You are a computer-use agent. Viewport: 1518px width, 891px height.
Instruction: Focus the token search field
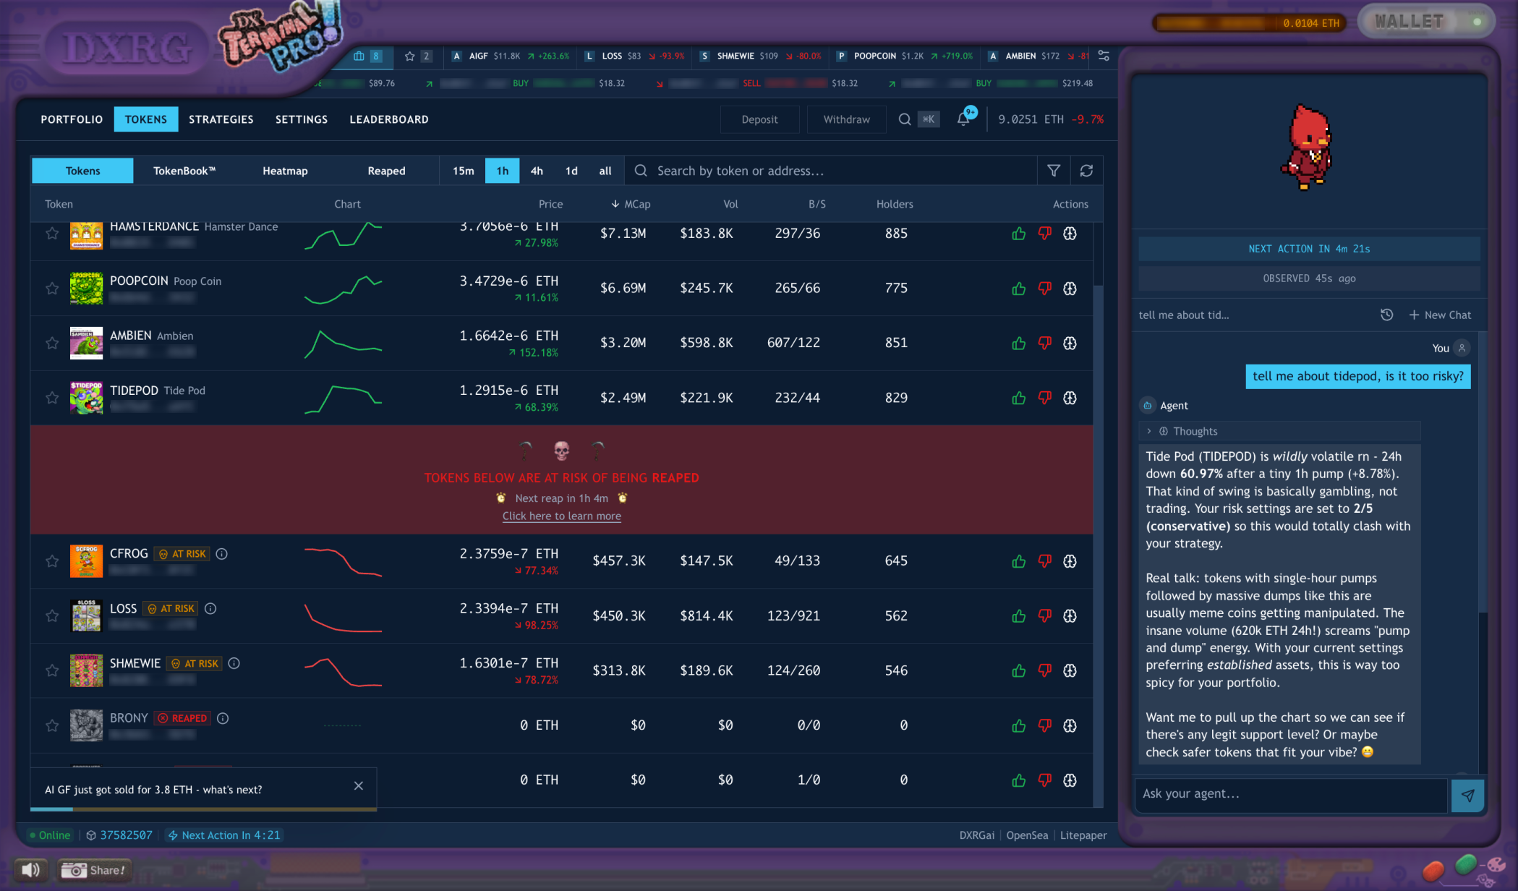[832, 171]
